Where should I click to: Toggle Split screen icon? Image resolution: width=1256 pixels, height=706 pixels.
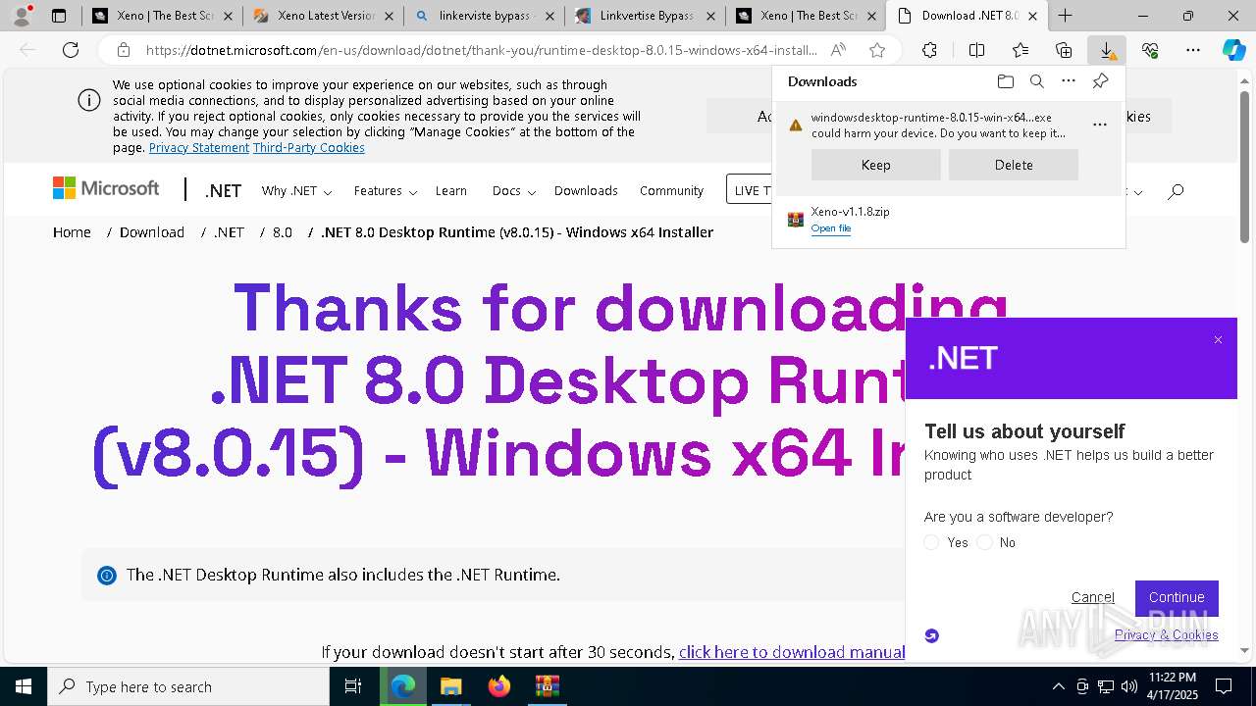coord(976,51)
